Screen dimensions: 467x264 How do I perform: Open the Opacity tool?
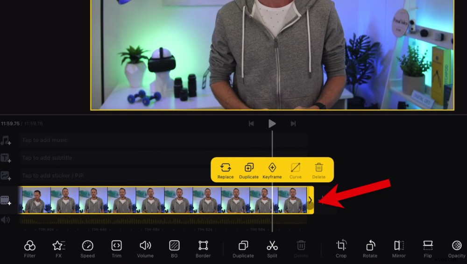click(457, 249)
